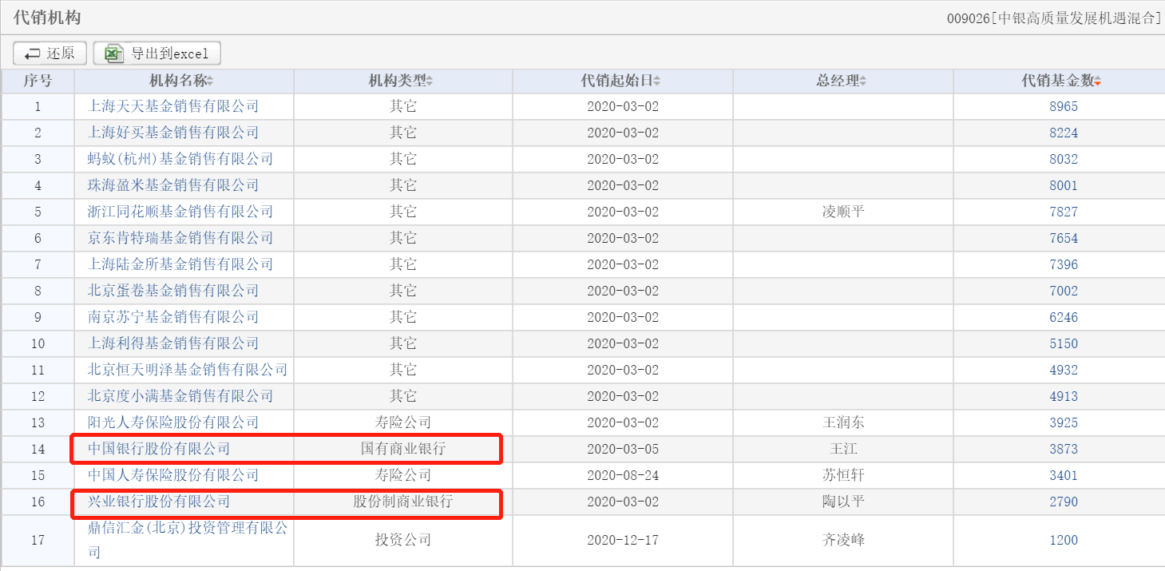This screenshot has height=571, width=1165.
Task: Click fund count 2790
Action: (x=1064, y=502)
